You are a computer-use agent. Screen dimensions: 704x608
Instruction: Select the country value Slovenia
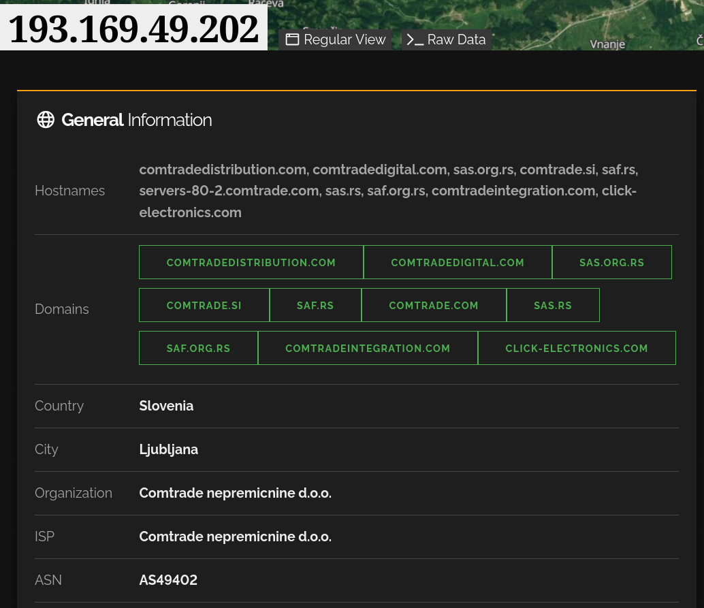(x=166, y=406)
